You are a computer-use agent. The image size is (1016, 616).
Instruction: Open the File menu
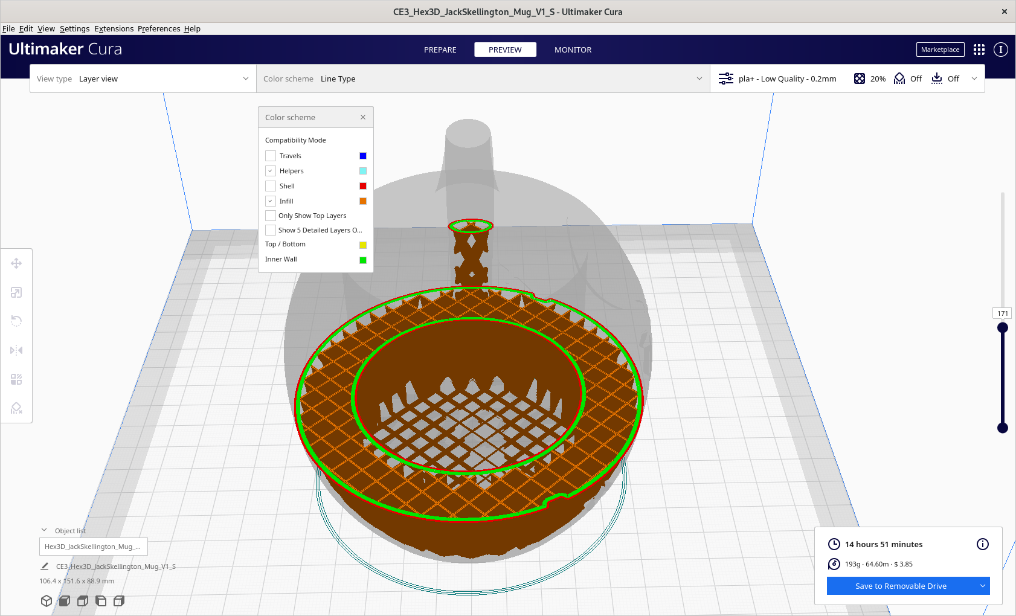8,28
